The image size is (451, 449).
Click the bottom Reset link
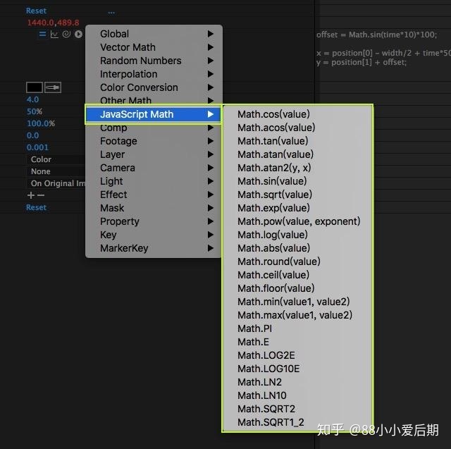pyautogui.click(x=36, y=207)
